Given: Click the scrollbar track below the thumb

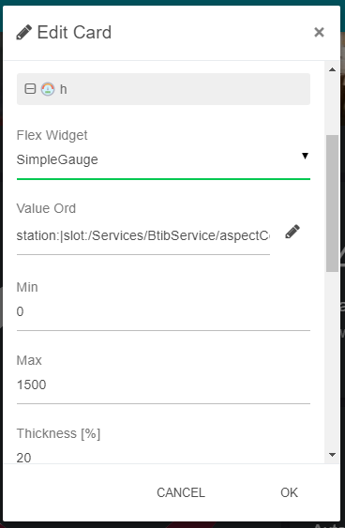Looking at the screenshot, I should tap(333, 360).
